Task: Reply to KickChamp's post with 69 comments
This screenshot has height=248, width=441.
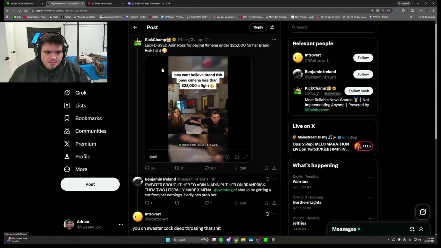Action: coord(150,168)
